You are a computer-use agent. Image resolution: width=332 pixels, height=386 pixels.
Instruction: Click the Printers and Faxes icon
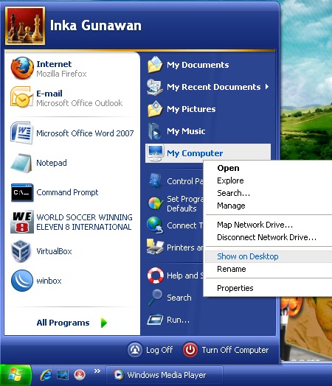155,247
